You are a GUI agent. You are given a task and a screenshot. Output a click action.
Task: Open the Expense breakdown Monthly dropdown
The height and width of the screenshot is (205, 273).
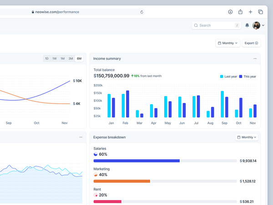click(x=247, y=137)
